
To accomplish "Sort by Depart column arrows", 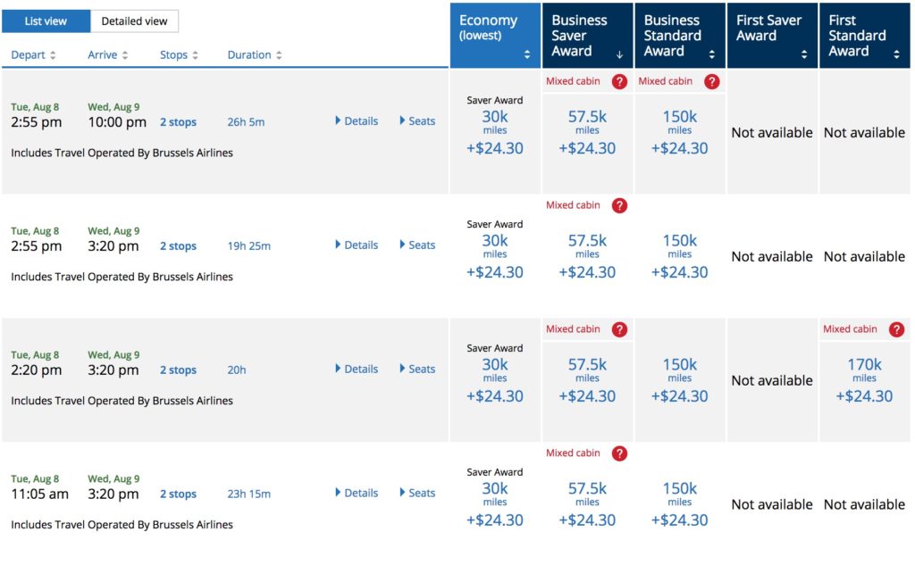I will (x=53, y=55).
